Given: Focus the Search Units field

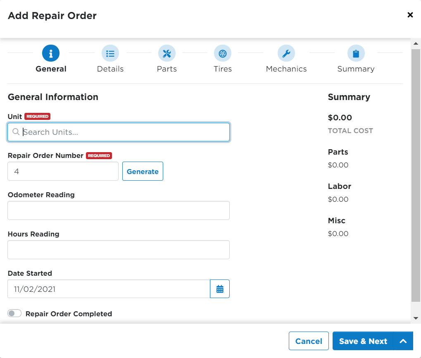Looking at the screenshot, I should coord(124,132).
